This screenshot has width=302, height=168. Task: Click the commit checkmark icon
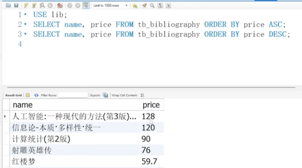(x=70, y=5)
